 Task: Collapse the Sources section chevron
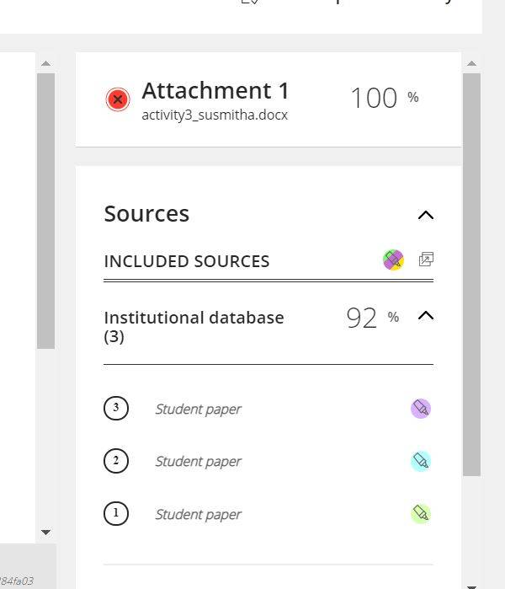[x=426, y=215]
